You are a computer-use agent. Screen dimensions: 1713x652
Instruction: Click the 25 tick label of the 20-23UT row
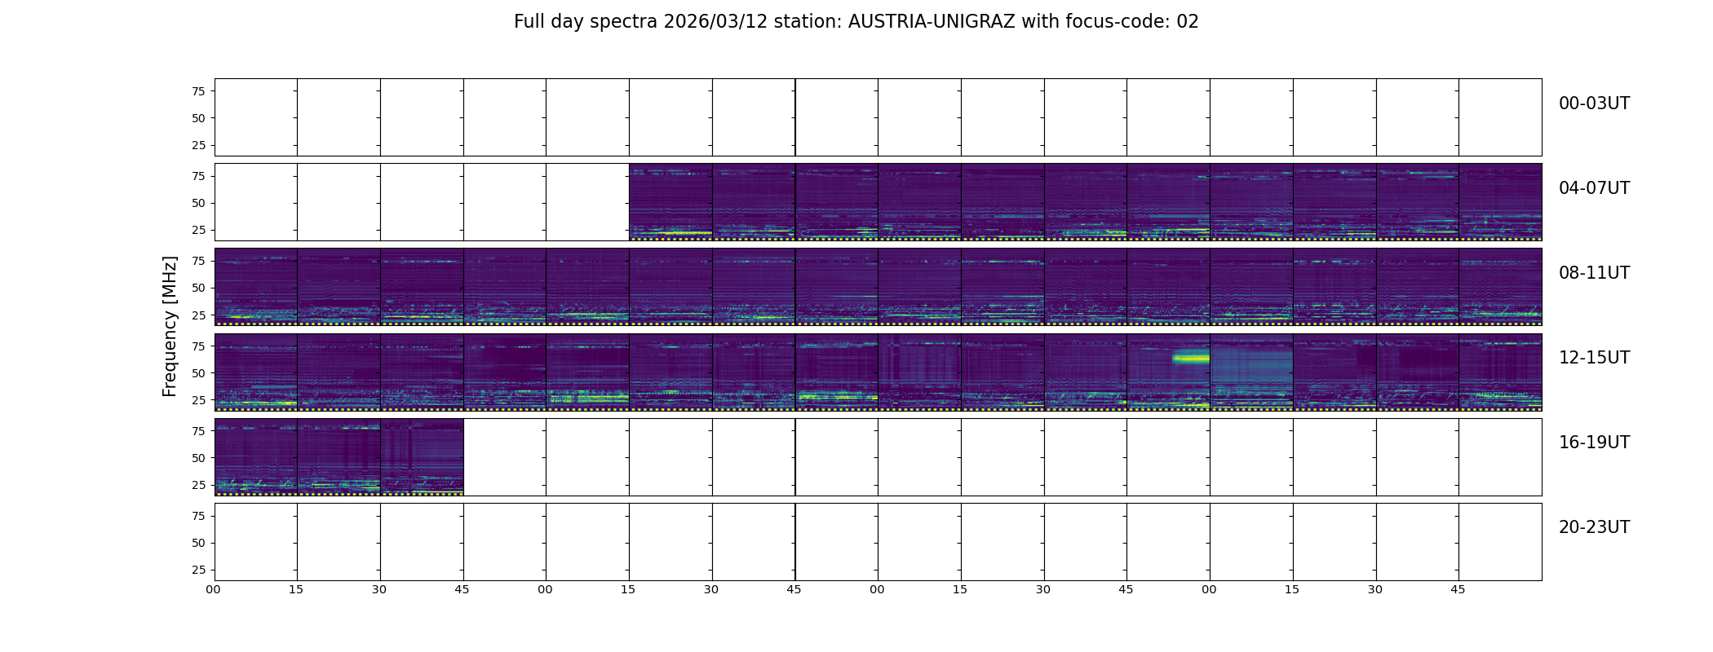point(198,570)
